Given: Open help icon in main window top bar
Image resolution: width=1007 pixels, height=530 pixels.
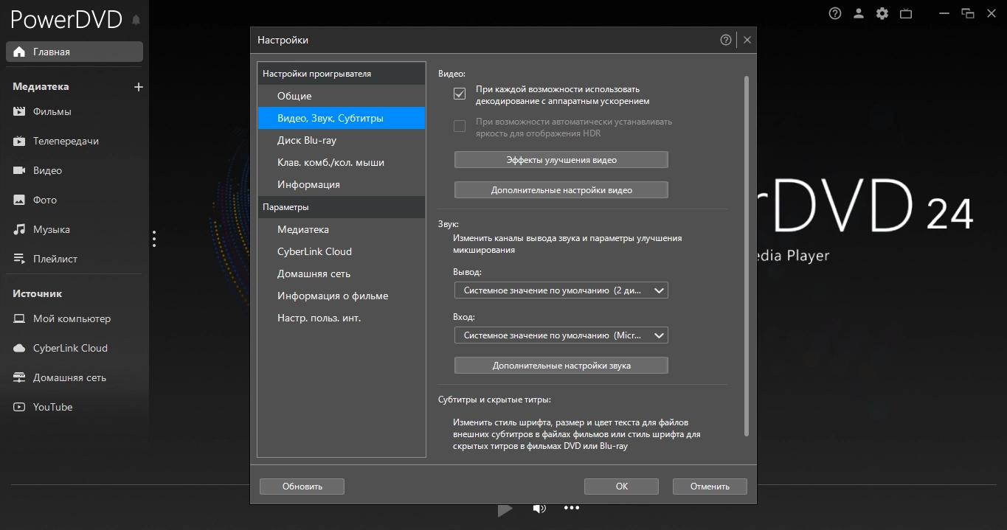Looking at the screenshot, I should [835, 13].
